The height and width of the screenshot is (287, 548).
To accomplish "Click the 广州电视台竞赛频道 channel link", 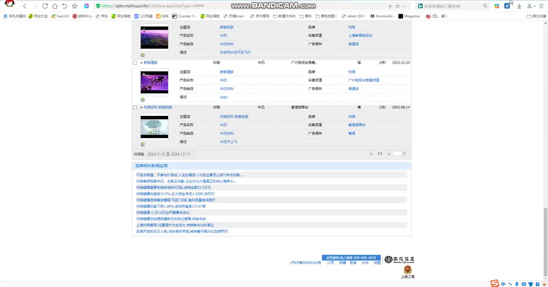I will tap(363, 80).
